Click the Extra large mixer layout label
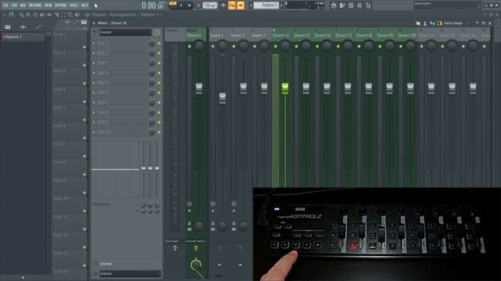The height and width of the screenshot is (281, 501). [453, 23]
